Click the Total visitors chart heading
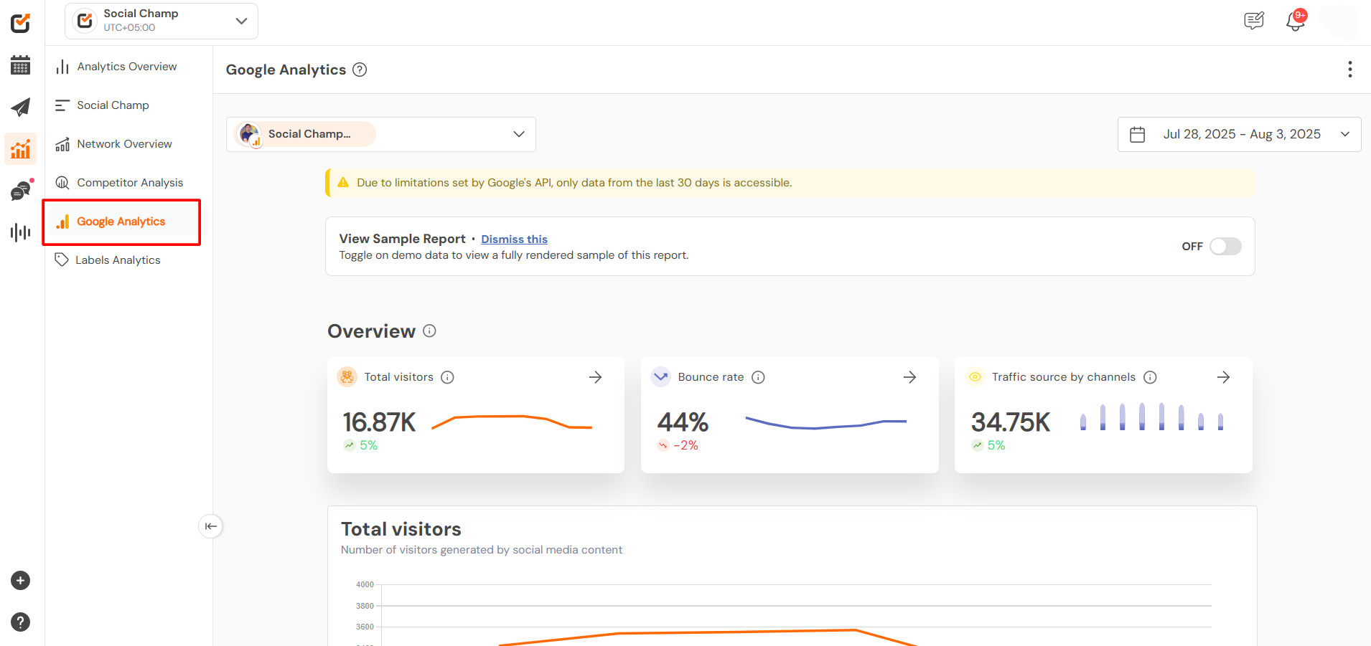Viewport: 1371px width, 646px height. coord(401,529)
